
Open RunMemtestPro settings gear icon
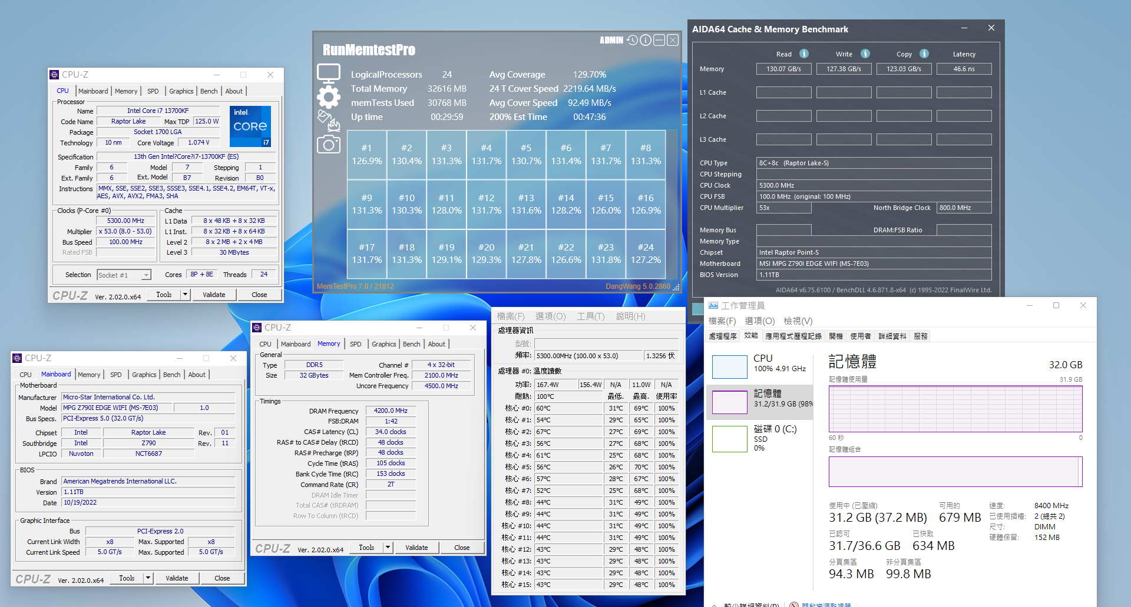click(329, 97)
